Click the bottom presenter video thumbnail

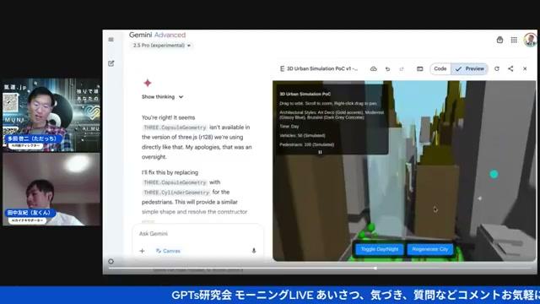51,189
